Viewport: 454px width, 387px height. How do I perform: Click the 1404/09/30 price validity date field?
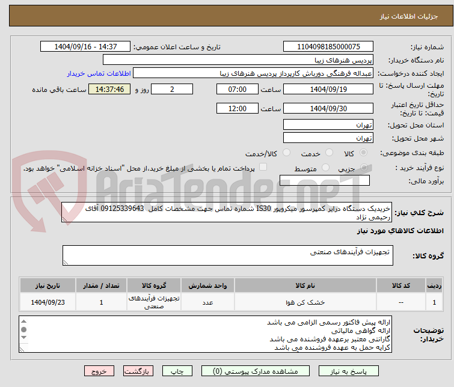(328, 108)
